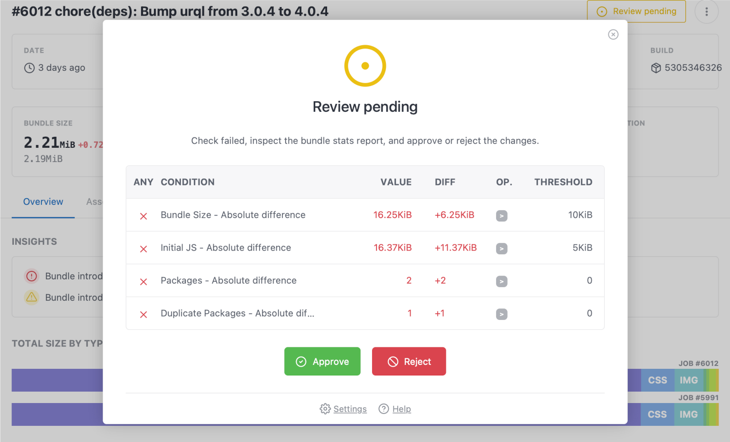Image resolution: width=730 pixels, height=442 pixels.
Task: Click the Review pending status button
Action: click(636, 11)
